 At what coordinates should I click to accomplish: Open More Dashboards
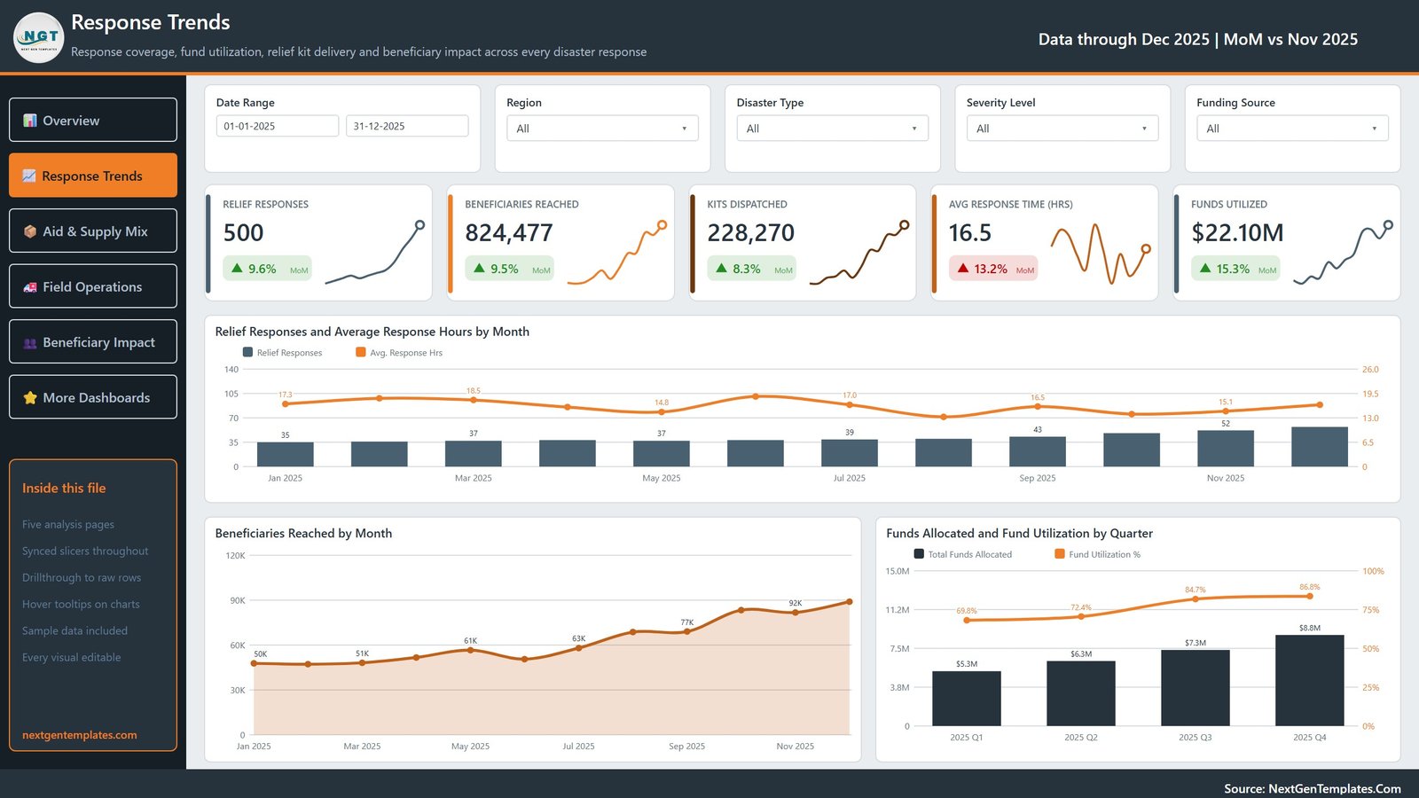[x=93, y=397]
